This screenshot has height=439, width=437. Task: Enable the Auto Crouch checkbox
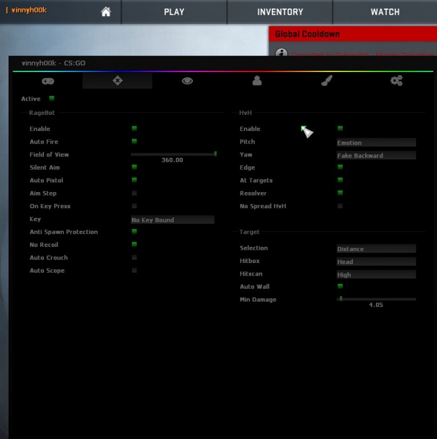(134, 257)
